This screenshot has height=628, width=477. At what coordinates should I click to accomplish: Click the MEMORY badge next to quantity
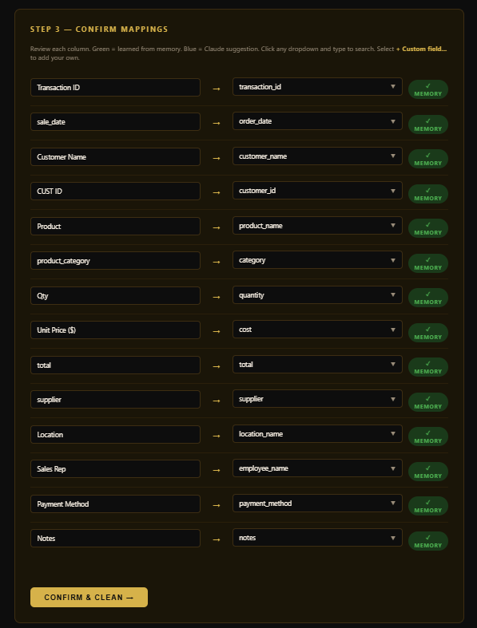(428, 298)
